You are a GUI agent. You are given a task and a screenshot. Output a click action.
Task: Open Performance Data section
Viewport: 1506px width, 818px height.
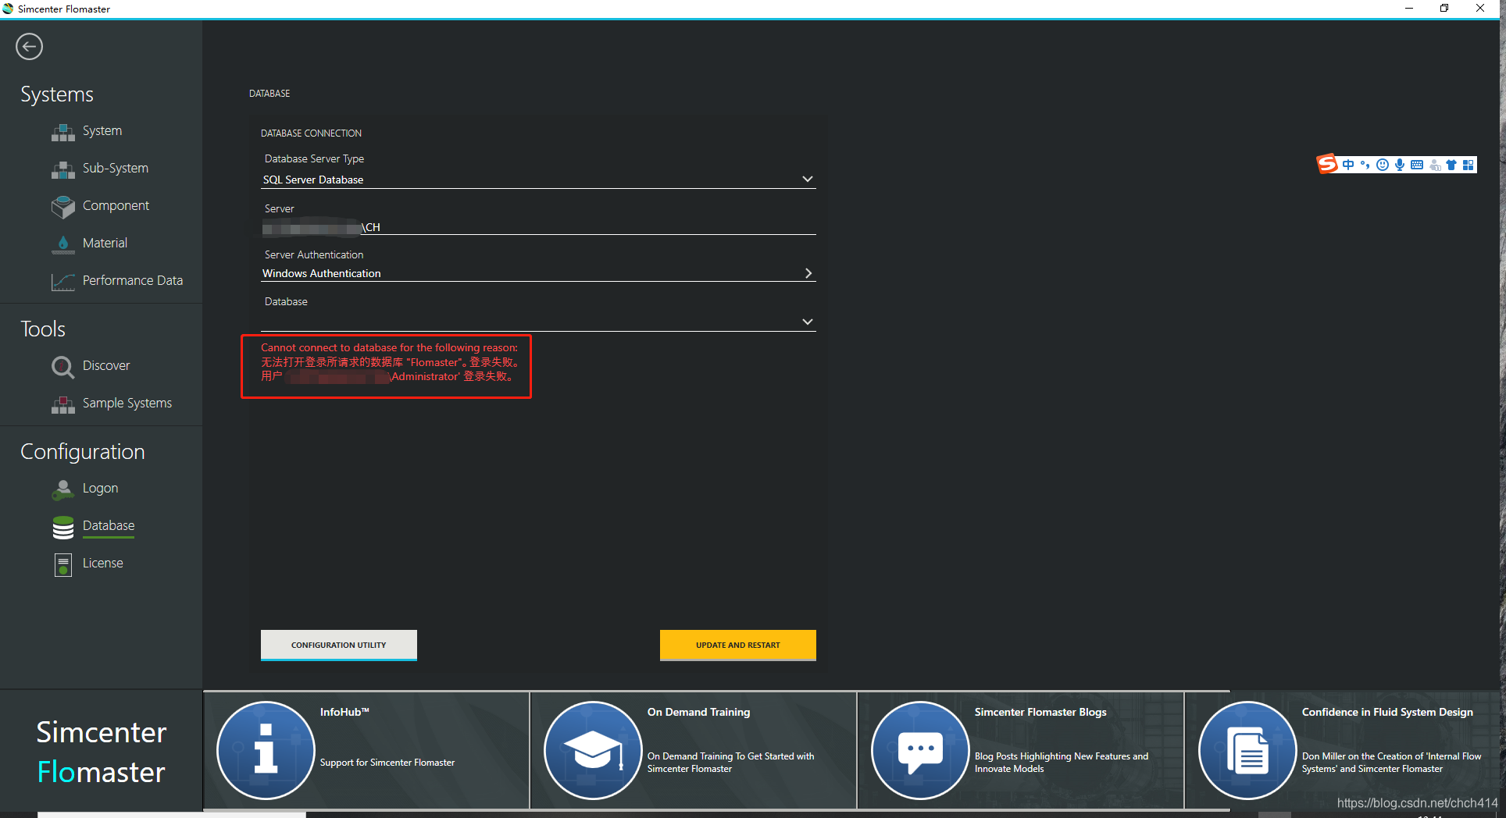[x=133, y=281]
